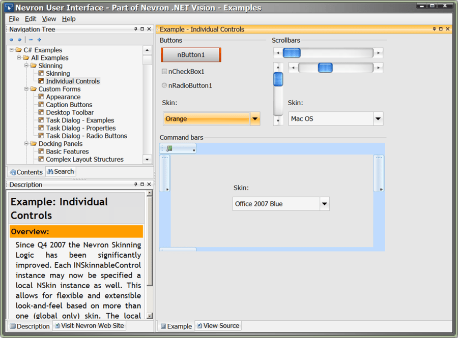
Task: Open the Office 2007 Blue skin dropdown
Action: [324, 203]
